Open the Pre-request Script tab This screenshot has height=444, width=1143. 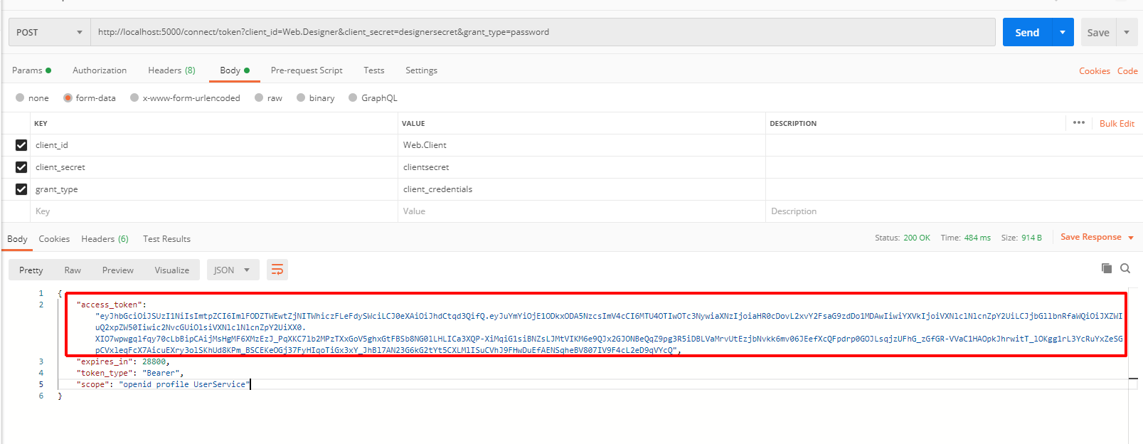point(307,70)
